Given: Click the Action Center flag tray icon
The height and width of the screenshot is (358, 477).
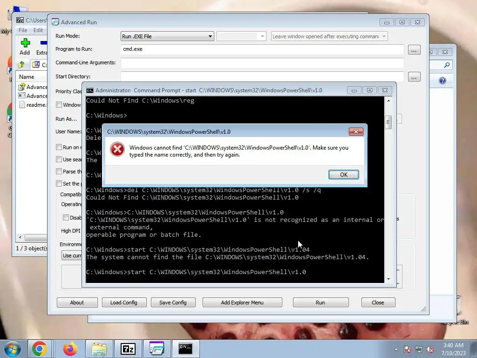Looking at the screenshot, I should click(407, 349).
